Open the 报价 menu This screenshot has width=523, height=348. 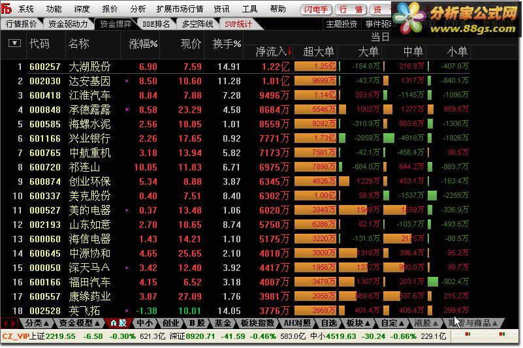point(110,9)
